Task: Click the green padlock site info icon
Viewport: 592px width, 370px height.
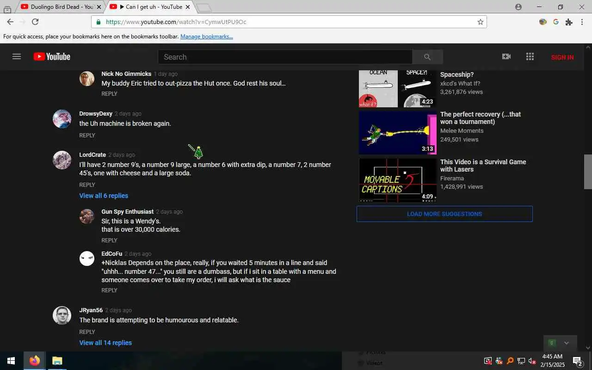Action: coord(99,22)
